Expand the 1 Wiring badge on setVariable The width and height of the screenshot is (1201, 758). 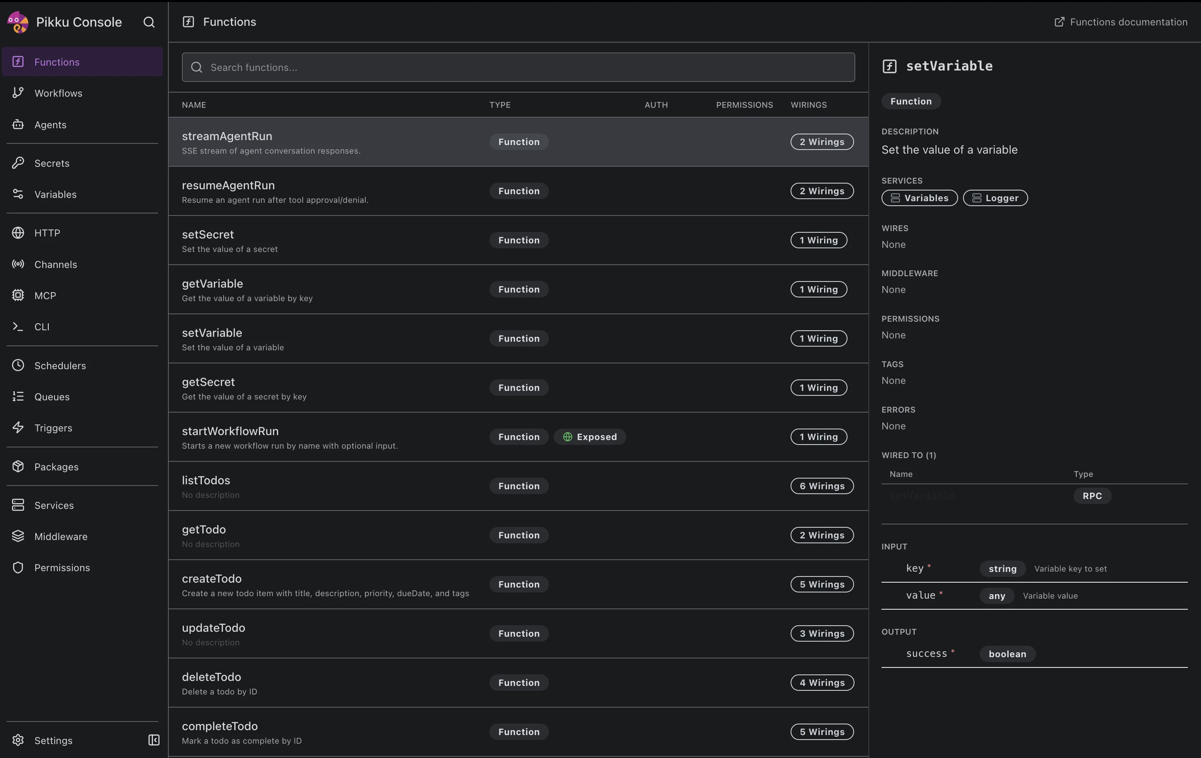click(818, 338)
